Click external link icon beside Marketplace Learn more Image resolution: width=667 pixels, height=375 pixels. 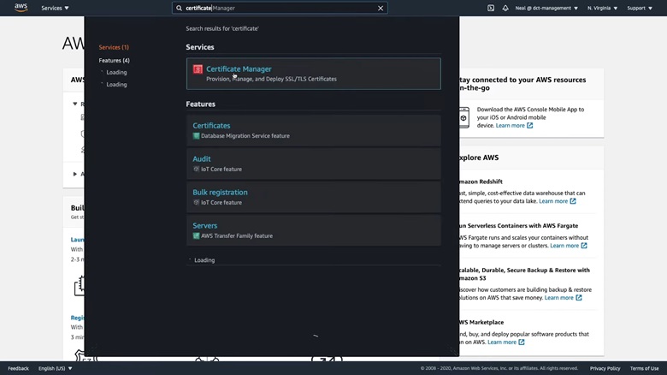click(x=522, y=342)
